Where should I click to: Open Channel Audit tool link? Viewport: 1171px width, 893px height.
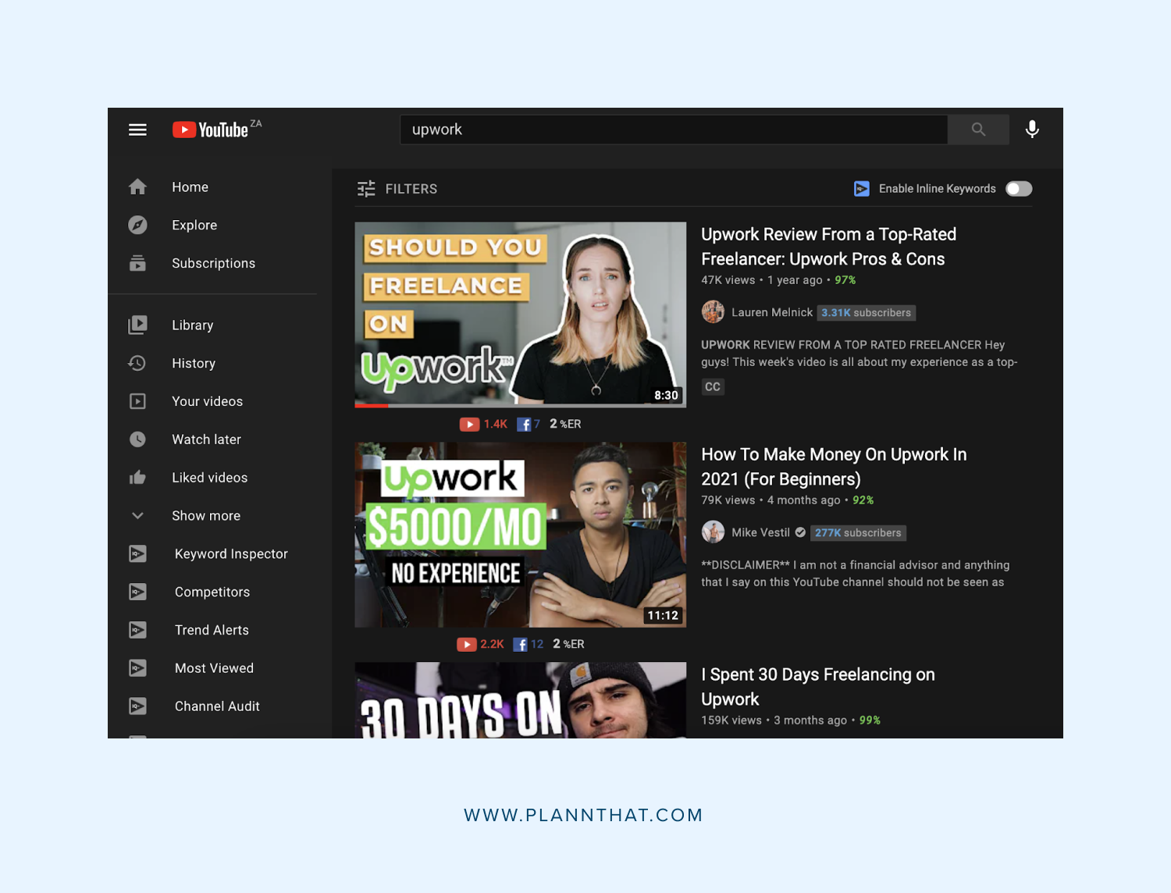(217, 706)
